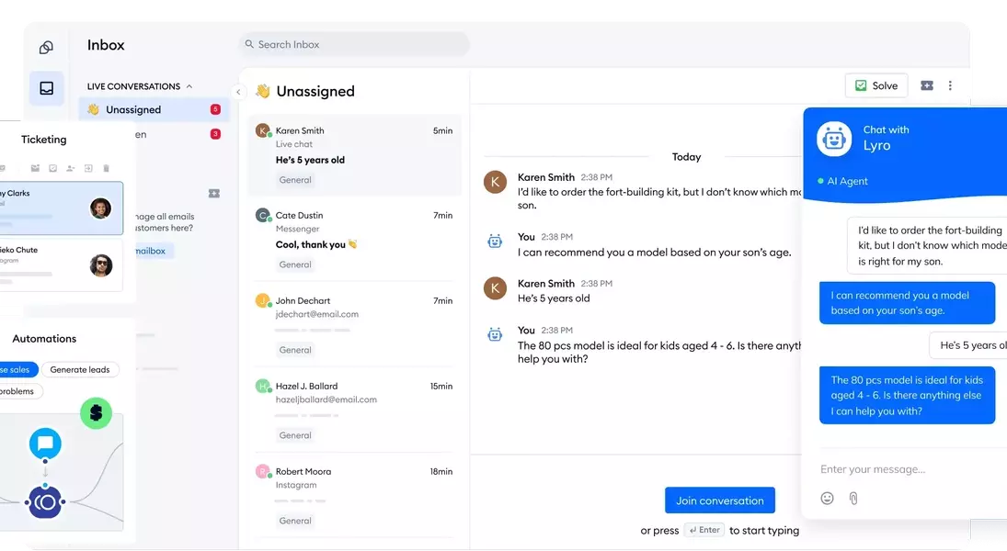This screenshot has width=1007, height=551.
Task: Open John Dechart's email conversation
Action: [354, 323]
